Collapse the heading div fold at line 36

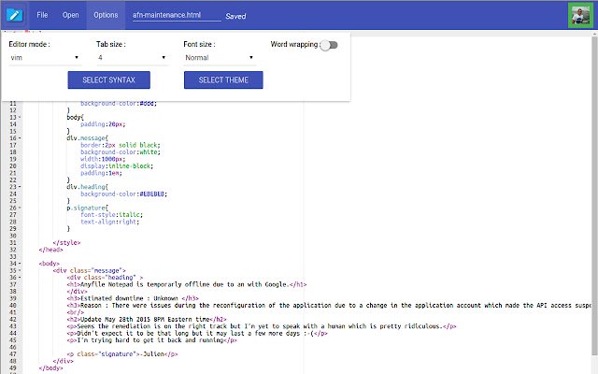[20, 278]
